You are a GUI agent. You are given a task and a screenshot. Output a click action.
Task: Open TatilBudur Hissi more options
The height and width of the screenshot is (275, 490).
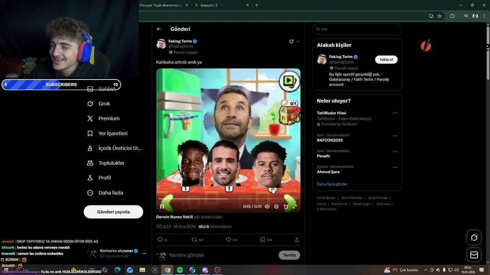coord(395,113)
